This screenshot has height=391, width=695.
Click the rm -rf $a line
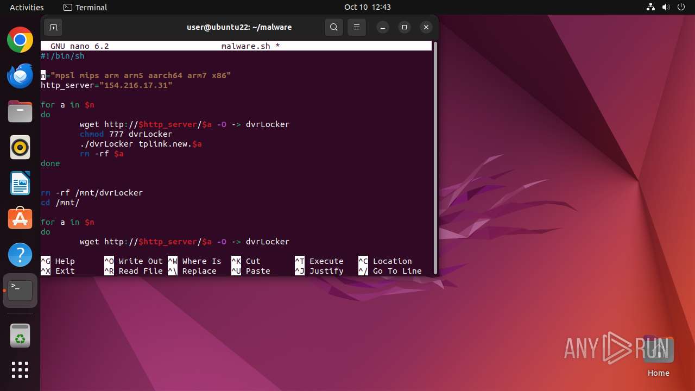[102, 154]
